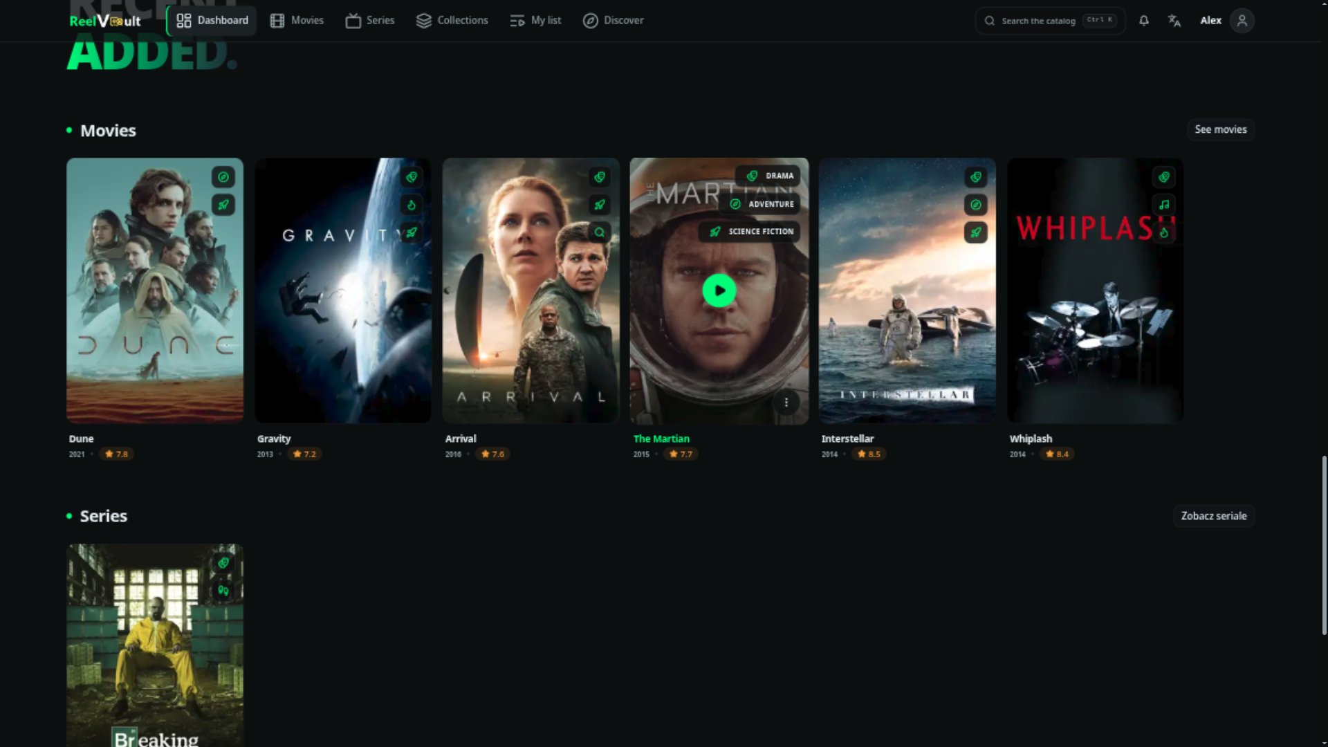
Task: Play The Martian with the green play button
Action: click(719, 290)
